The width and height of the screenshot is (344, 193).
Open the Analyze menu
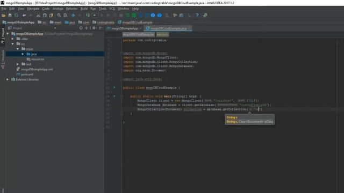58,9
